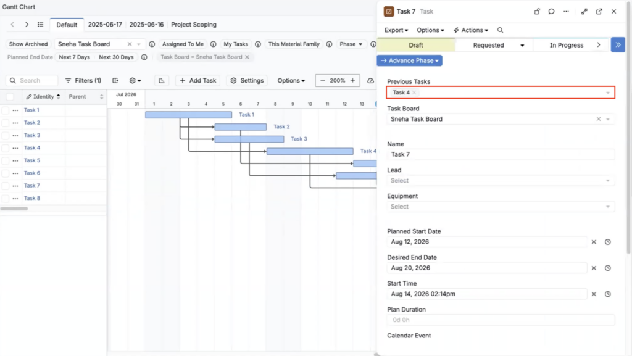The image size is (632, 356).
Task: Open the Export menu
Action: click(396, 30)
